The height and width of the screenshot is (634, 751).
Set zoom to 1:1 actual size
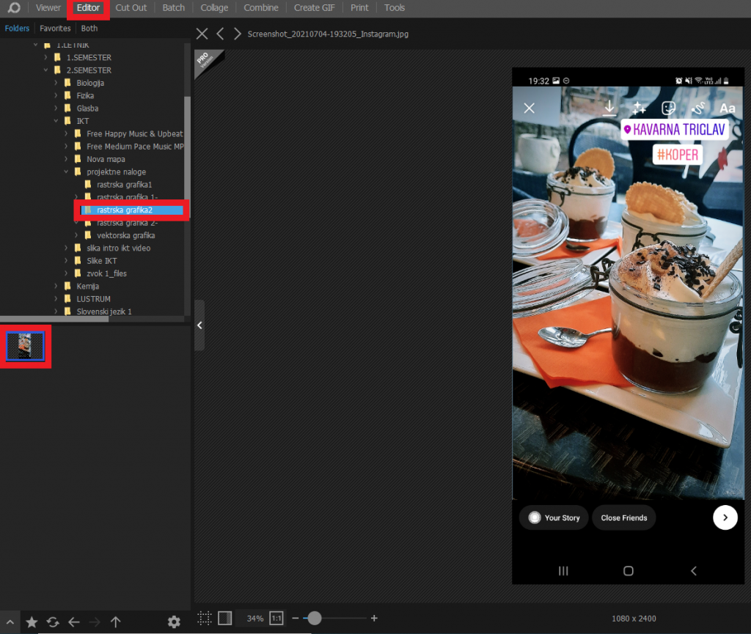pos(276,618)
